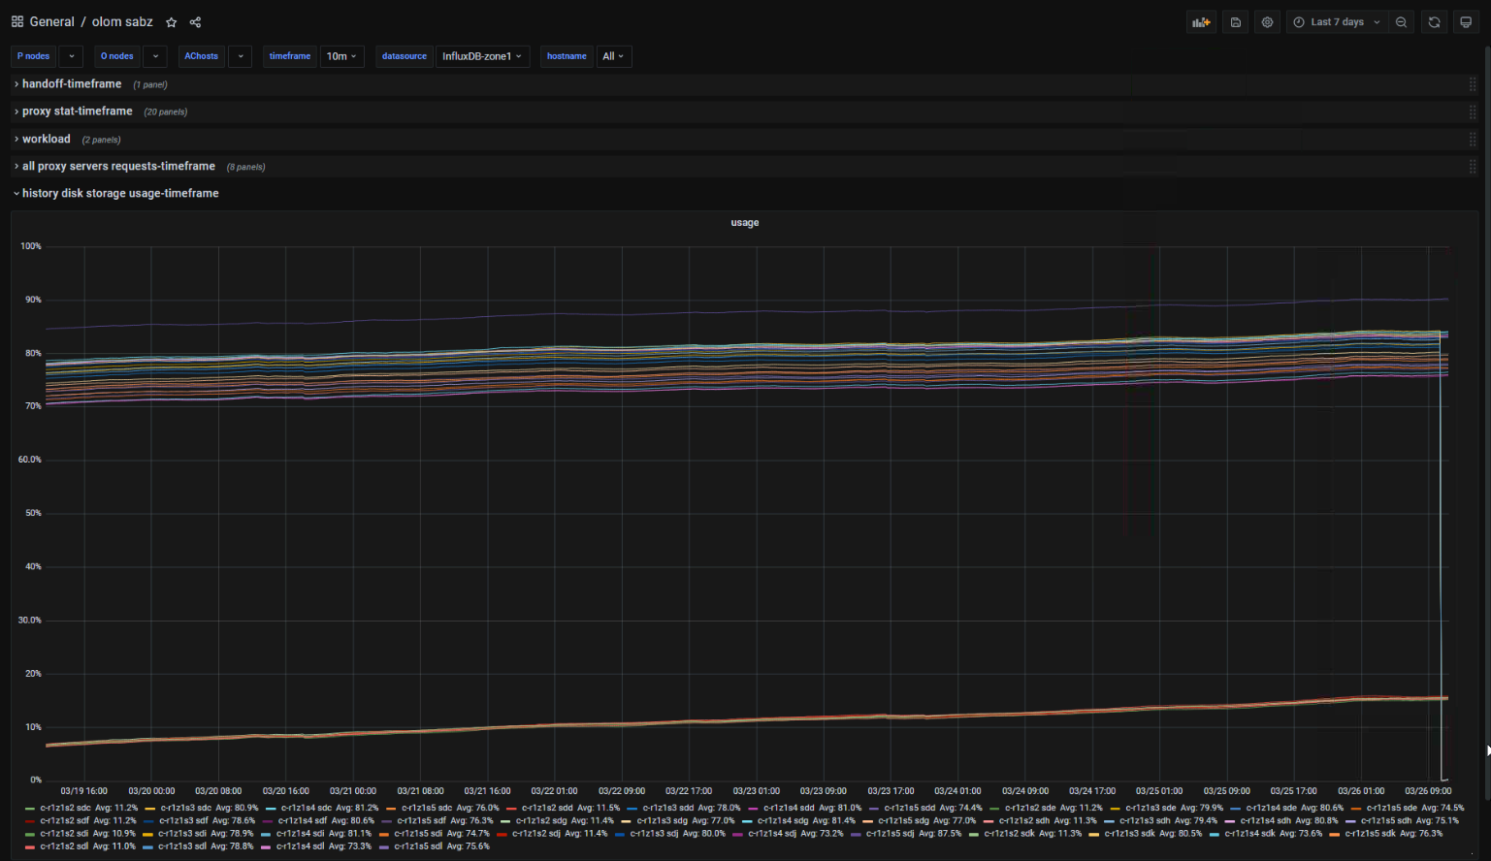
Task: Click the Add panel icon
Action: (1201, 22)
